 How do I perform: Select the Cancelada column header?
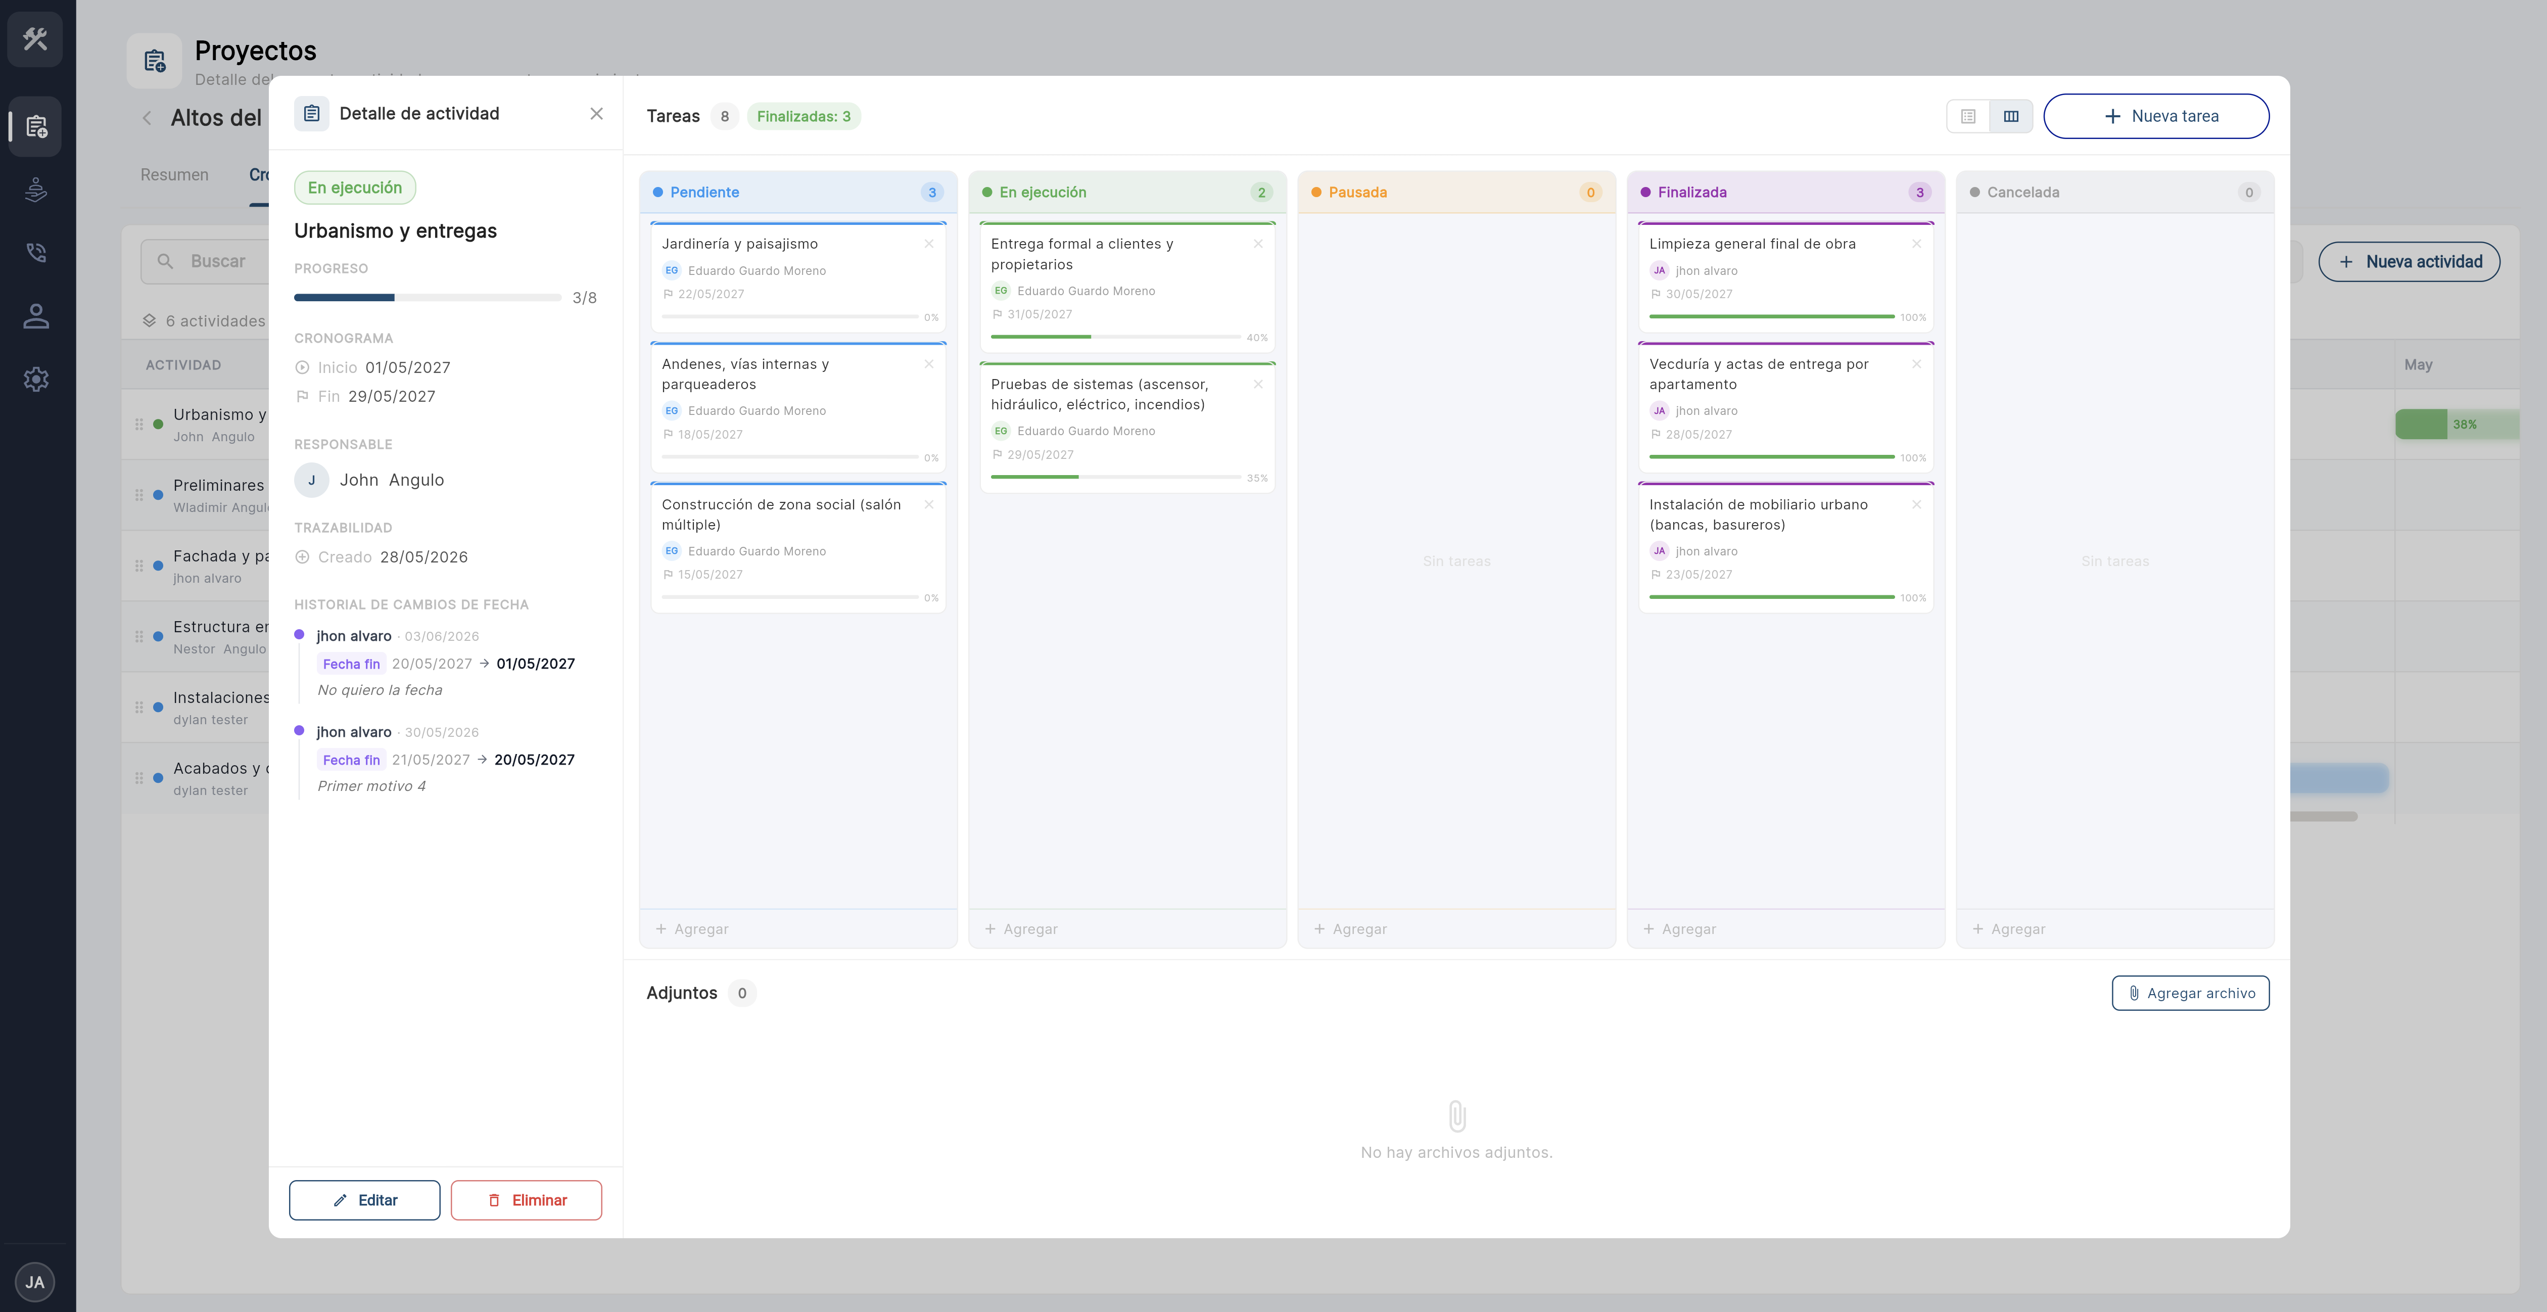point(2115,193)
